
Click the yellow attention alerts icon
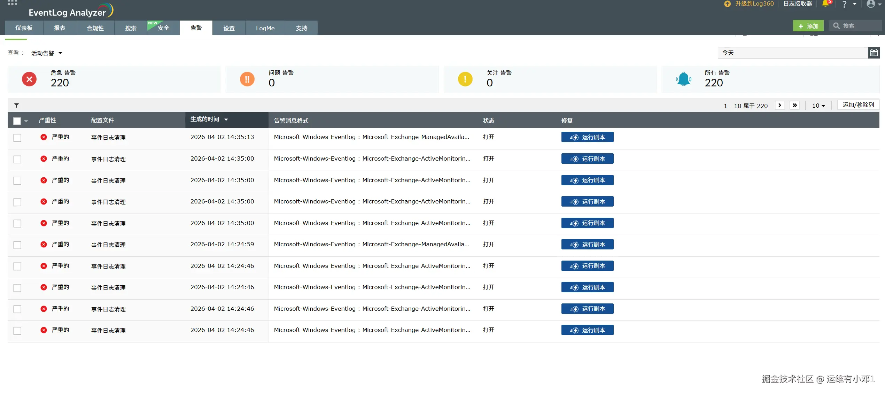click(465, 79)
